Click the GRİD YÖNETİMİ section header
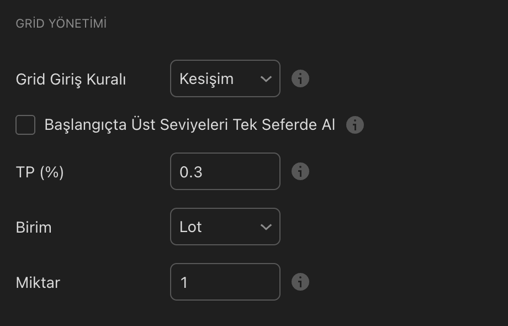Image resolution: width=508 pixels, height=326 pixels. pos(61,24)
